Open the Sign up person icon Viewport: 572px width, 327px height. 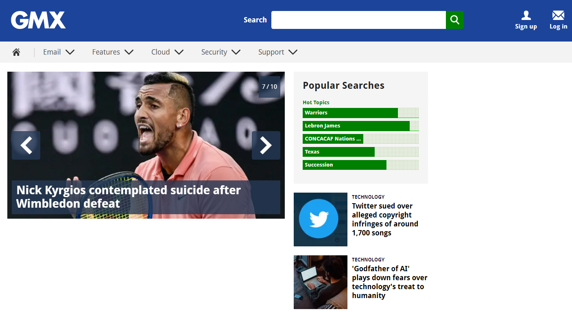526,15
